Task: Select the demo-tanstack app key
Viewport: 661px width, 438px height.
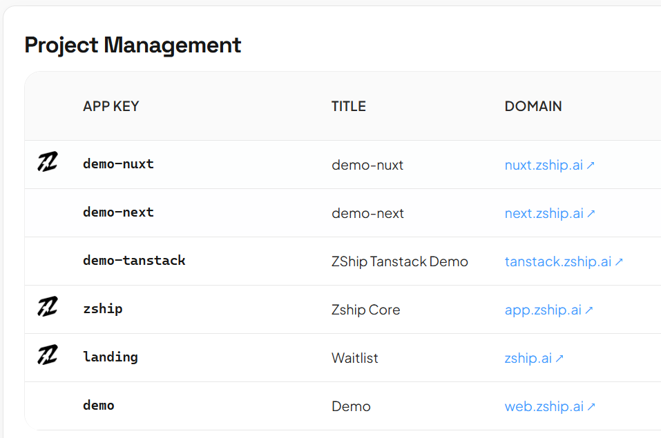Action: coord(134,261)
